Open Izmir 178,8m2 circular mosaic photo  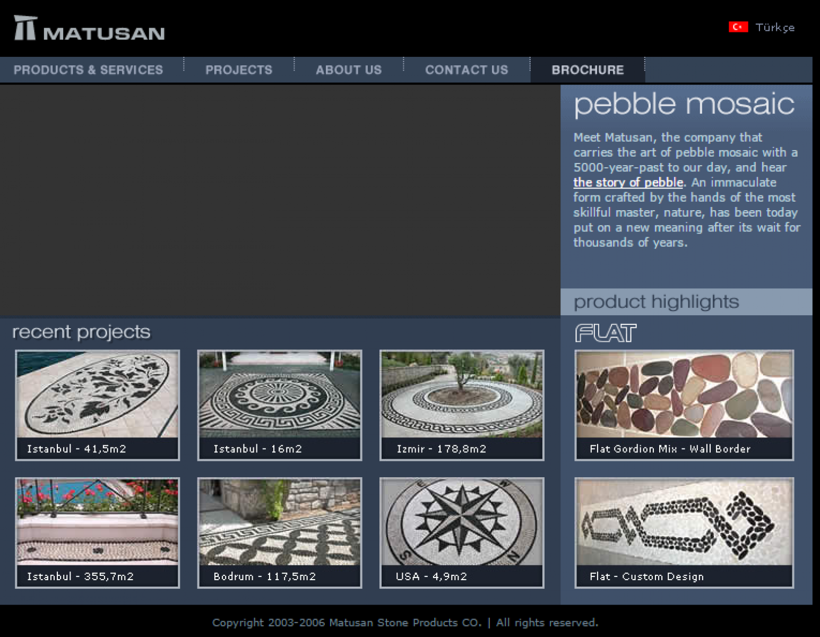462,395
